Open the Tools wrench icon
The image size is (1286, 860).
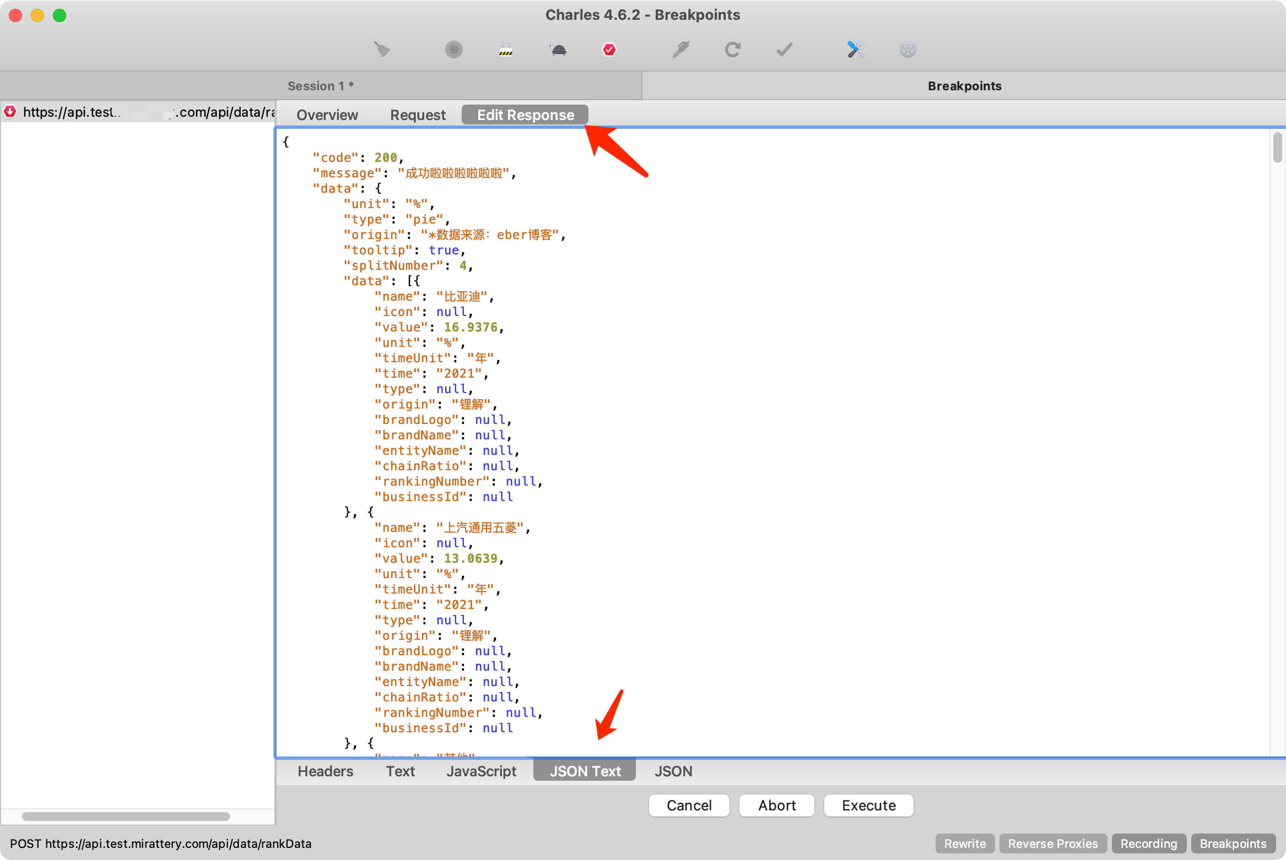pos(856,50)
